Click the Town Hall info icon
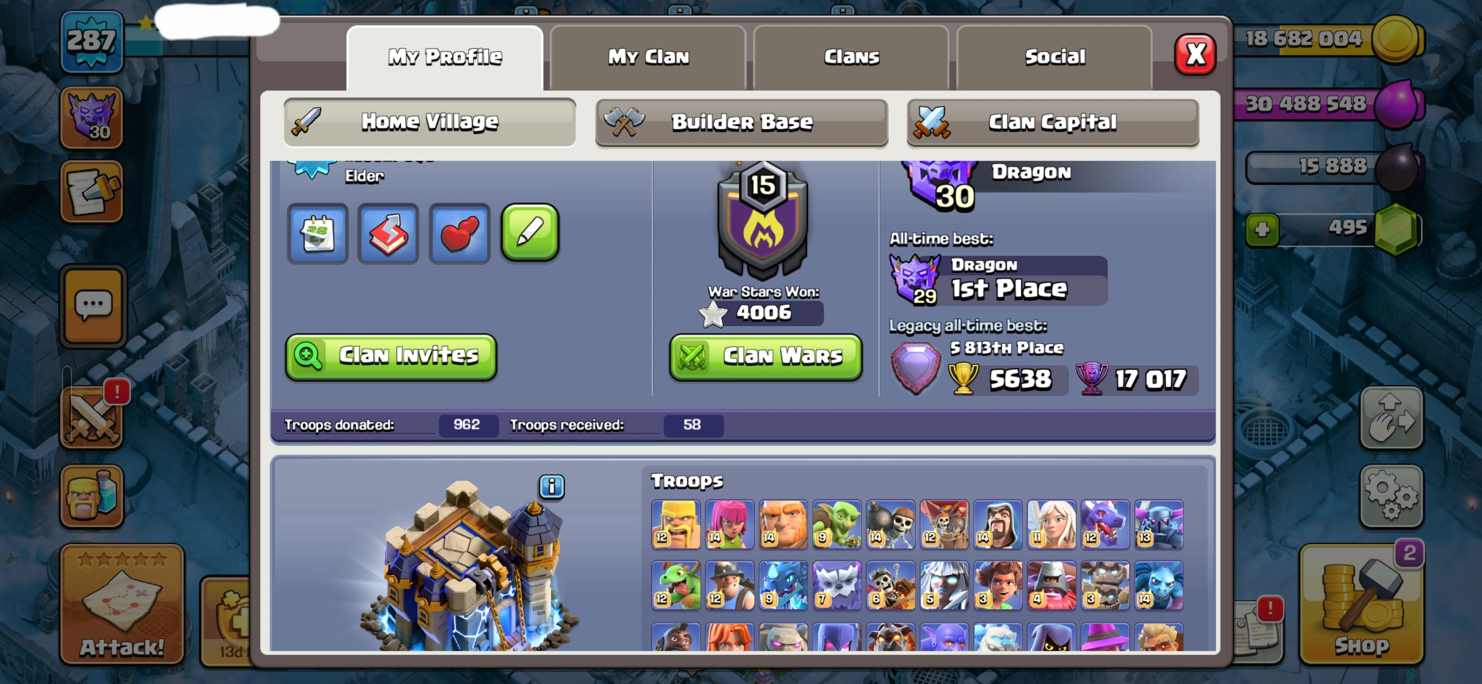The image size is (1482, 684). [x=551, y=487]
